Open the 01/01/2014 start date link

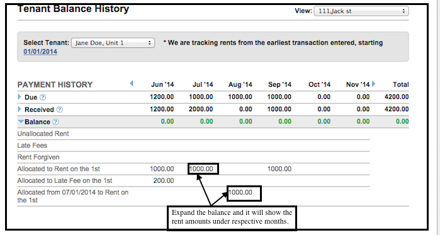coord(40,52)
